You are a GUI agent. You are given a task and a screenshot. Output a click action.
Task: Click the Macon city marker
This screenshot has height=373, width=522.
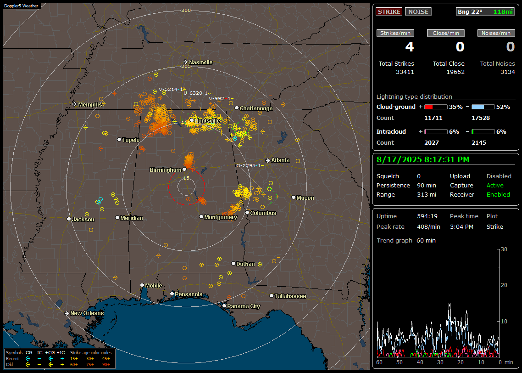point(293,198)
